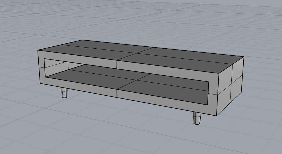Select the front-left tapered leg of the stand
The height and width of the screenshot is (154, 282).
[64, 93]
